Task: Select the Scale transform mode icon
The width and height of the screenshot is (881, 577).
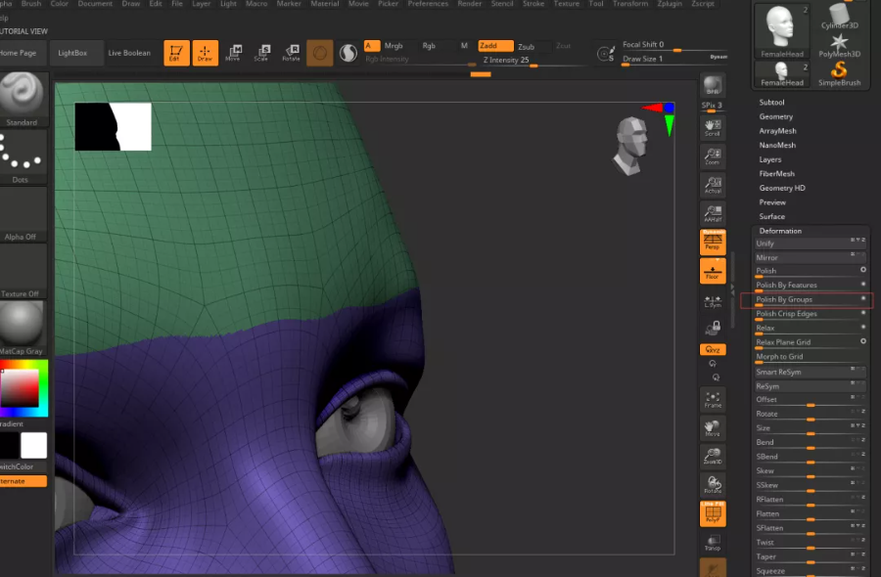Action: (x=261, y=53)
